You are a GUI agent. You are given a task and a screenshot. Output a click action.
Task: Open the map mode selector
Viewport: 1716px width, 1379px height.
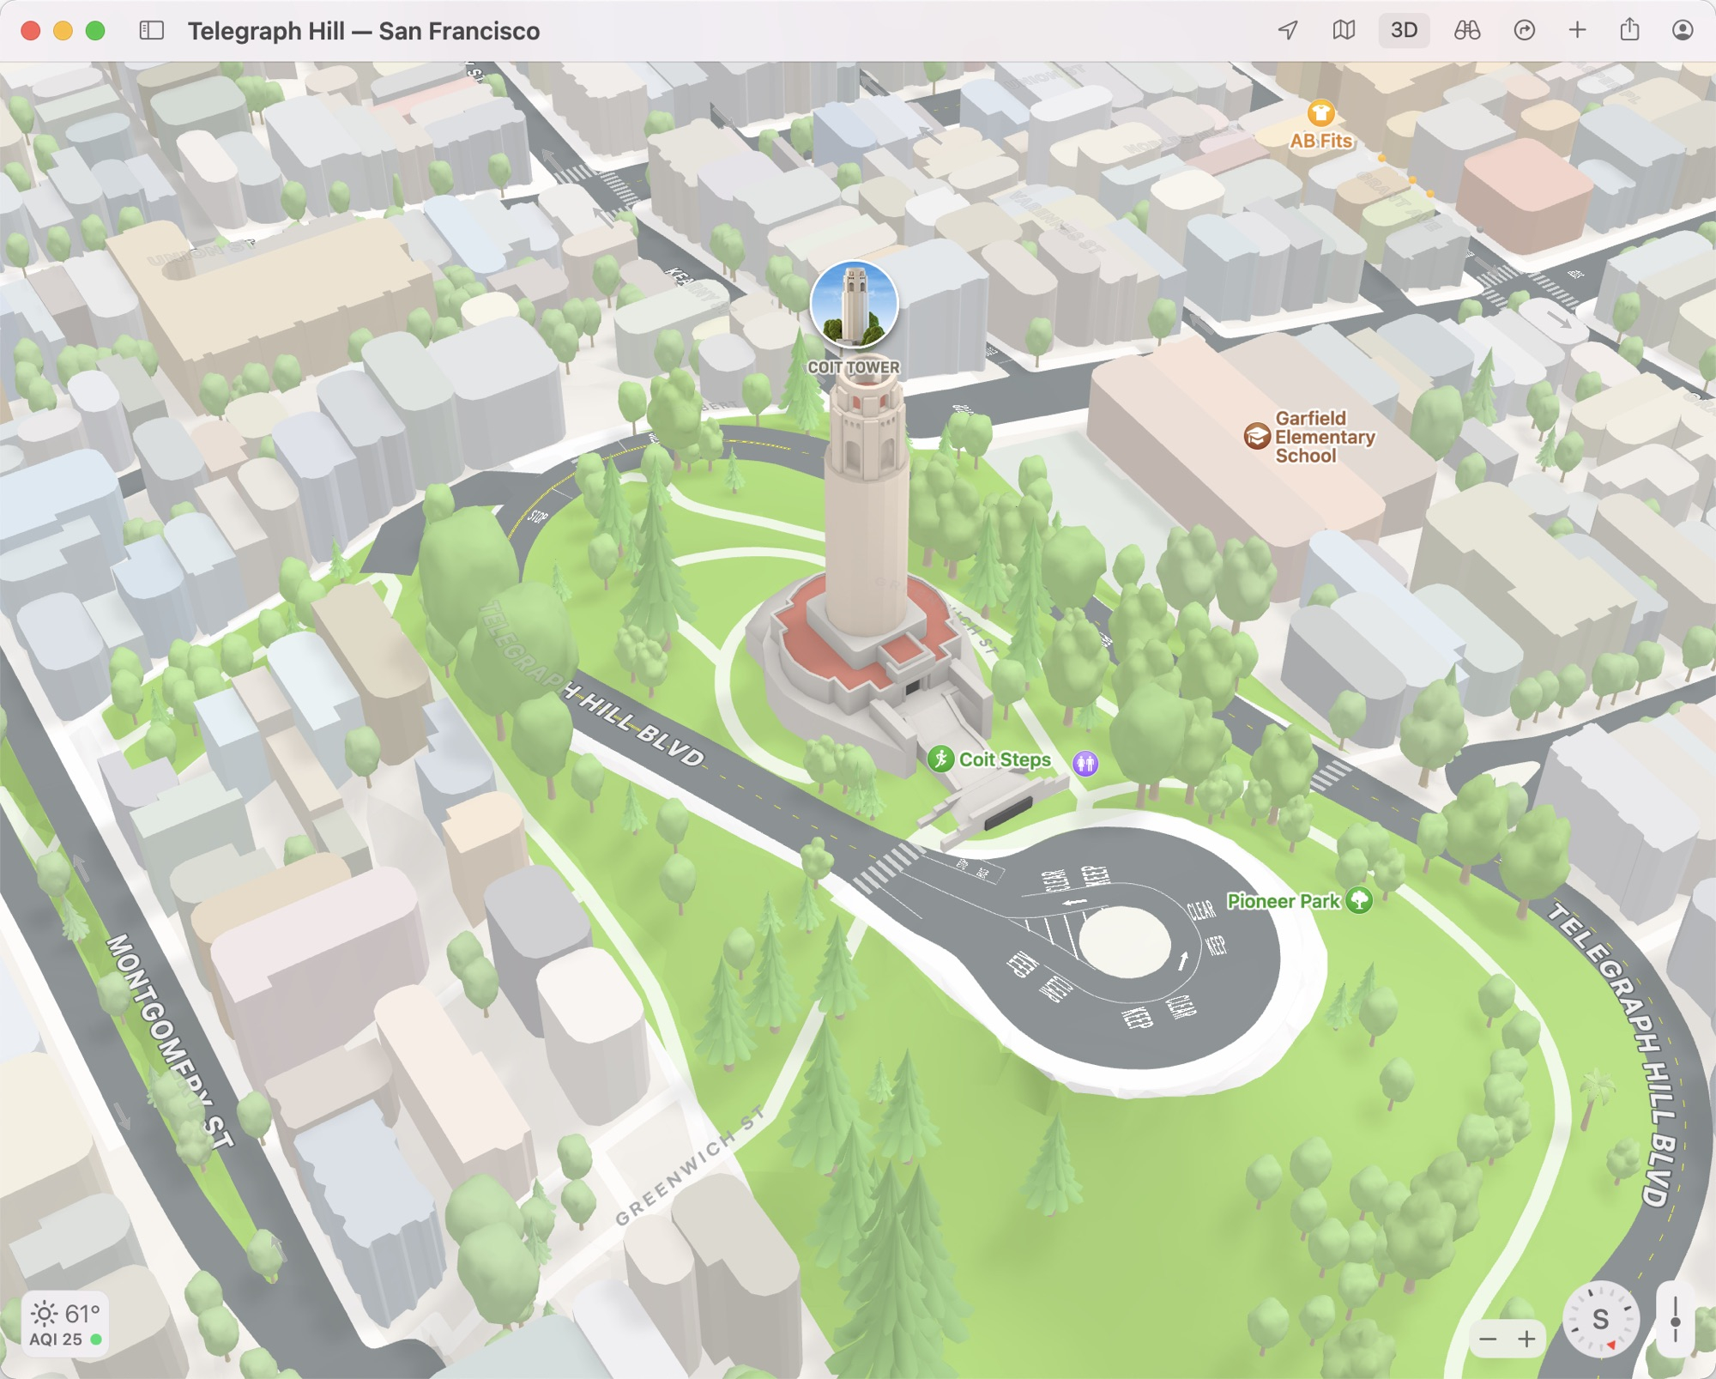coord(1344,31)
